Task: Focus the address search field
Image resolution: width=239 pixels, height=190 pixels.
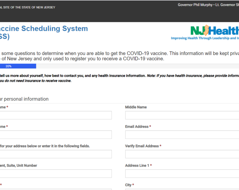Action: (55, 154)
